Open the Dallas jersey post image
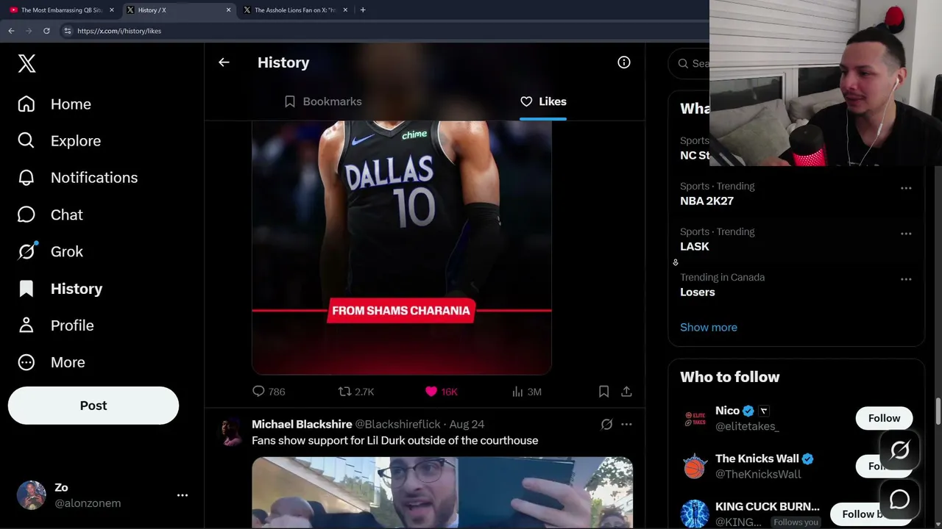This screenshot has height=529, width=942. tap(402, 248)
